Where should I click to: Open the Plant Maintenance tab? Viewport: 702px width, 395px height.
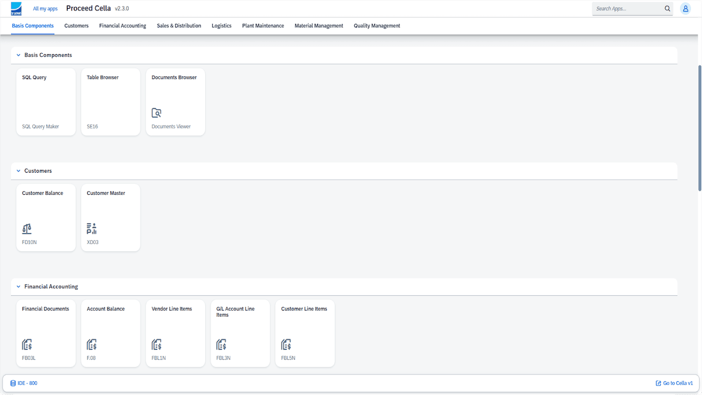[263, 26]
